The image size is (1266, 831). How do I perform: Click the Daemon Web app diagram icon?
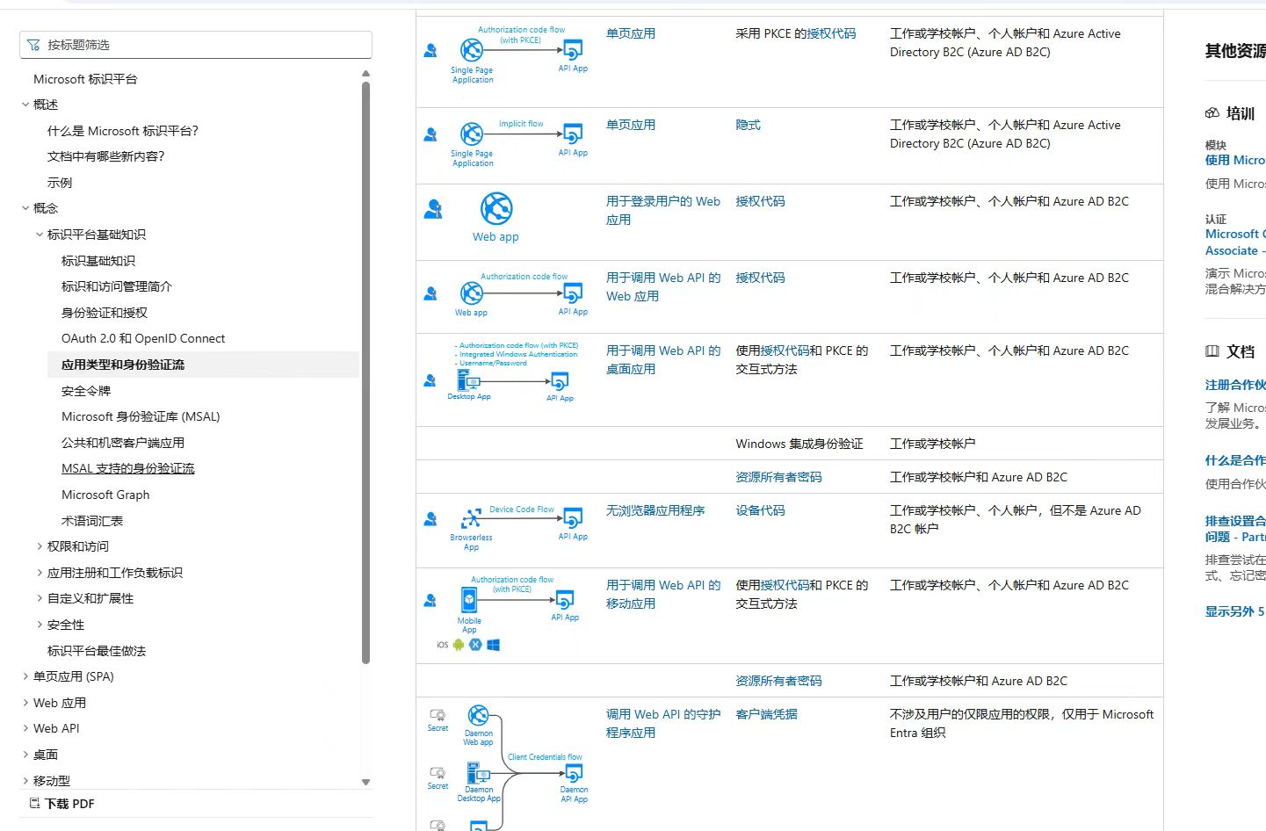coord(478,715)
